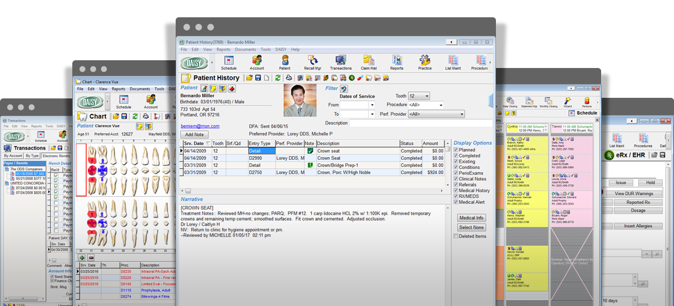Click sort arrow on Srv. Date column
This screenshot has height=306, width=674.
(x=209, y=143)
